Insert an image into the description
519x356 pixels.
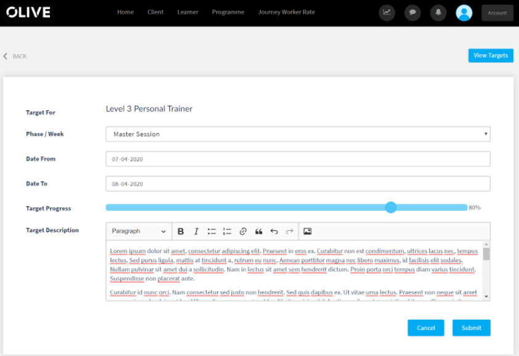click(x=307, y=231)
